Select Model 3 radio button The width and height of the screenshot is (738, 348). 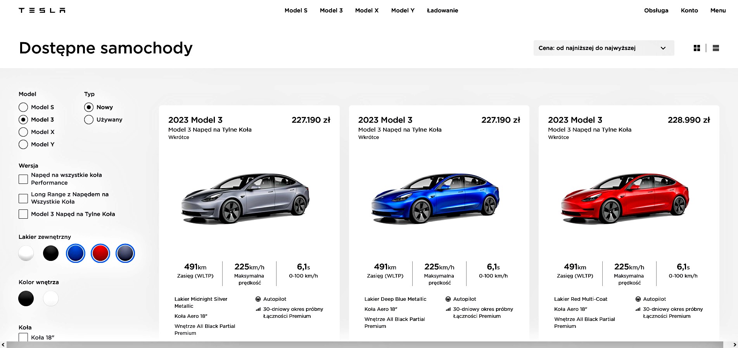(23, 120)
